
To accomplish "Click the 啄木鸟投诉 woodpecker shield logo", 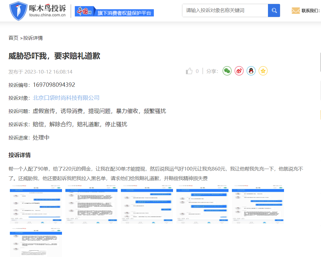I will click(19, 11).
